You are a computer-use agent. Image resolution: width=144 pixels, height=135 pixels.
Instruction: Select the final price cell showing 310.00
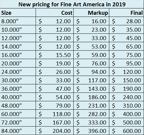coord(126,105)
